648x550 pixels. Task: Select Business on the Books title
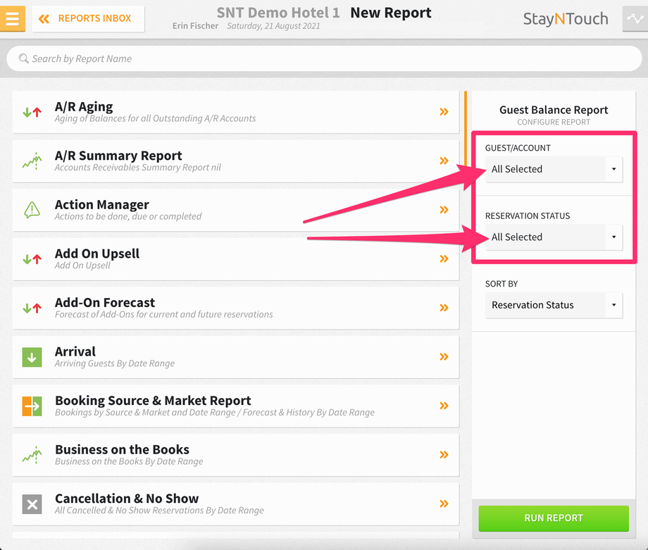coord(123,449)
